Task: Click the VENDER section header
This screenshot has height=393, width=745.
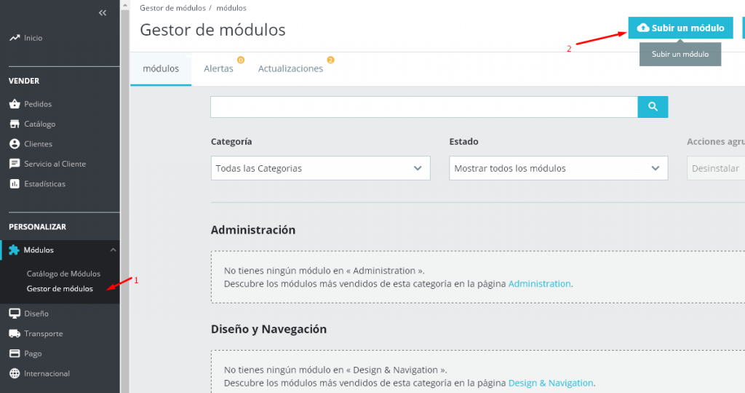Action: tap(24, 81)
